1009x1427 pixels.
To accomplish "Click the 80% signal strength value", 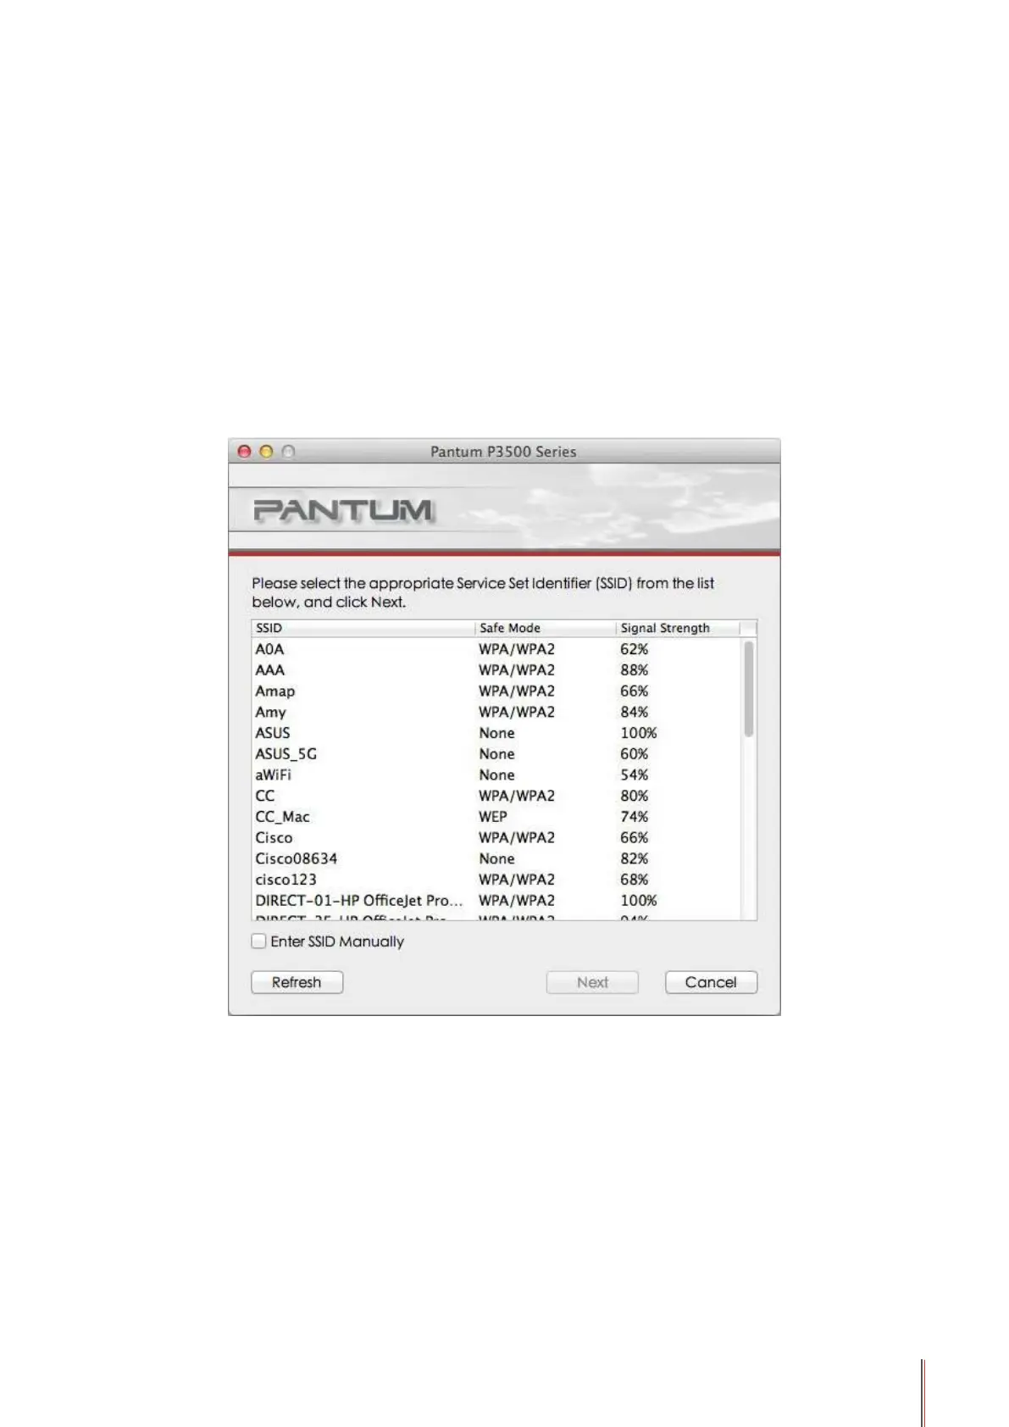I will (x=634, y=796).
